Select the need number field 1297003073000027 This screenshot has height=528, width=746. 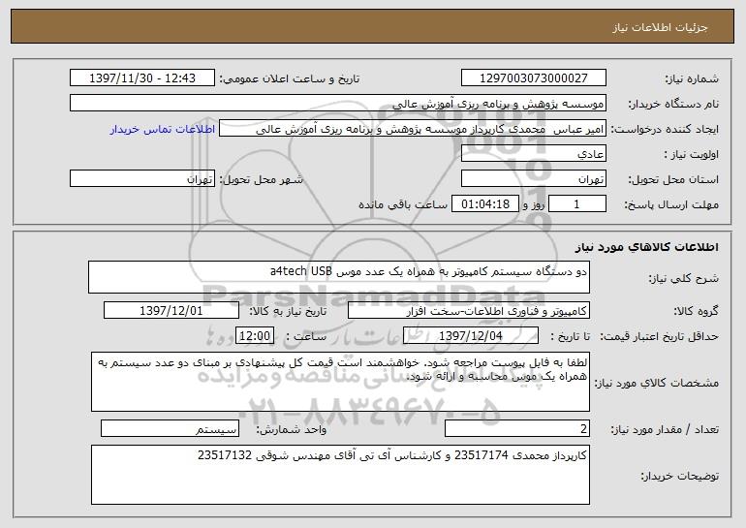coord(533,78)
